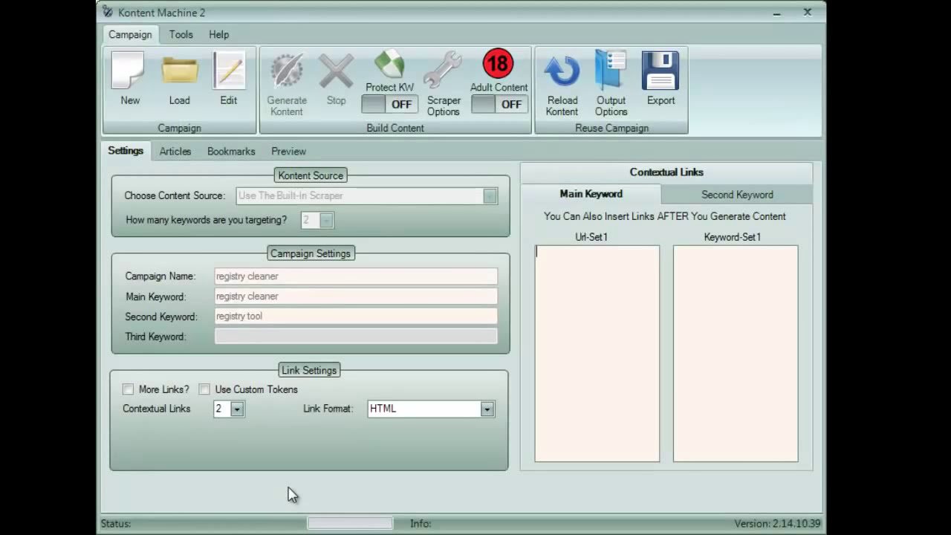Open Output Options icon
Screen dimensions: 951x535
click(x=611, y=71)
